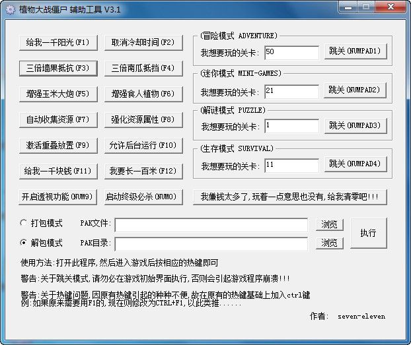Enable 增强玉米大炮 (F5)
Viewport: 411px width, 345px height.
click(58, 94)
